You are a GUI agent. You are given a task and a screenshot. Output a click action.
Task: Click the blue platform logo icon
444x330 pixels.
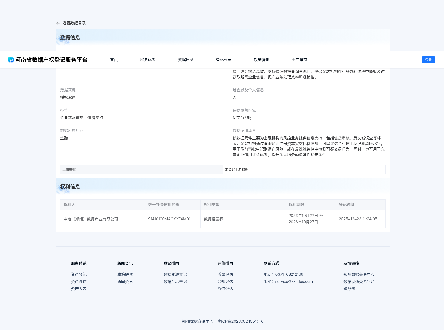point(11,60)
